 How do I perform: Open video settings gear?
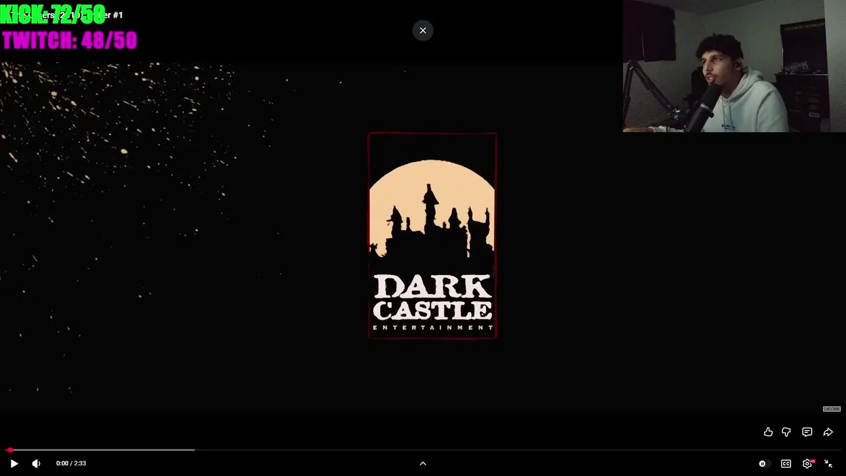pyautogui.click(x=807, y=463)
